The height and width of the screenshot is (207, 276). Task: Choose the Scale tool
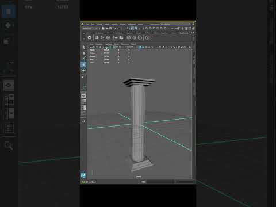pos(83,77)
